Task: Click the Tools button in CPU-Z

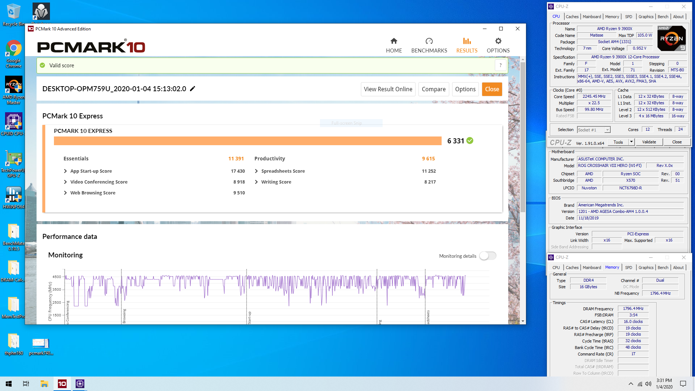Action: coord(618,142)
